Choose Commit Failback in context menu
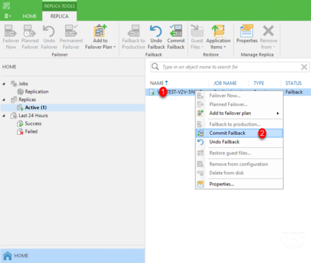Viewport: 311px width, 263px height. (x=239, y=133)
